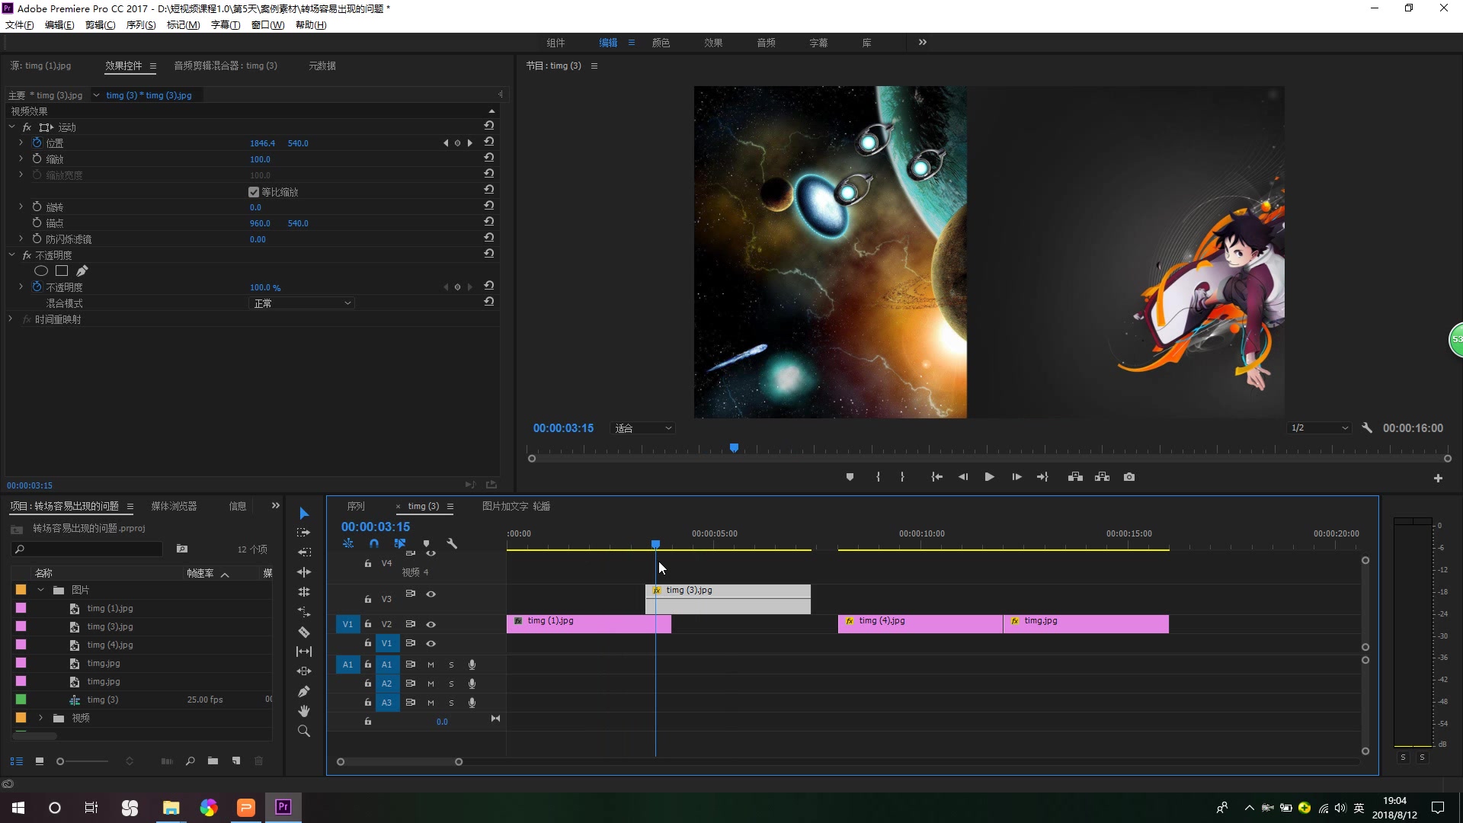Open program monitor settings wrench
The image size is (1463, 823).
(1367, 428)
